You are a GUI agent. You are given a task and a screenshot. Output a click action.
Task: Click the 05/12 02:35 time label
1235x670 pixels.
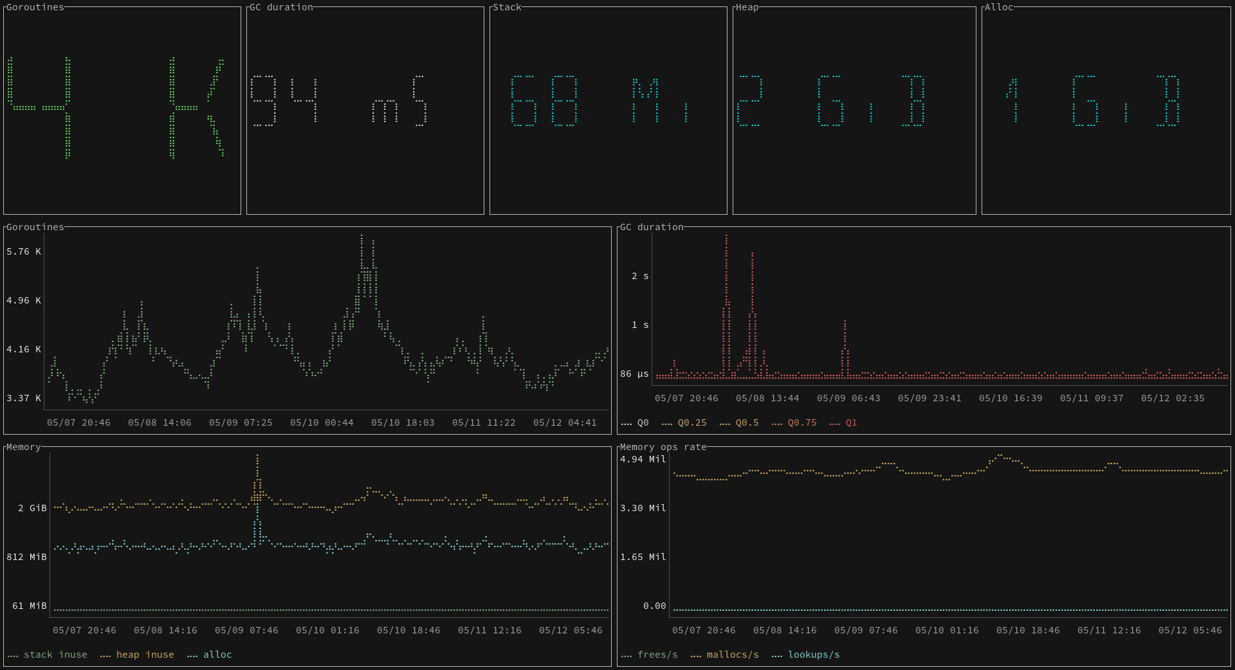tap(1173, 398)
